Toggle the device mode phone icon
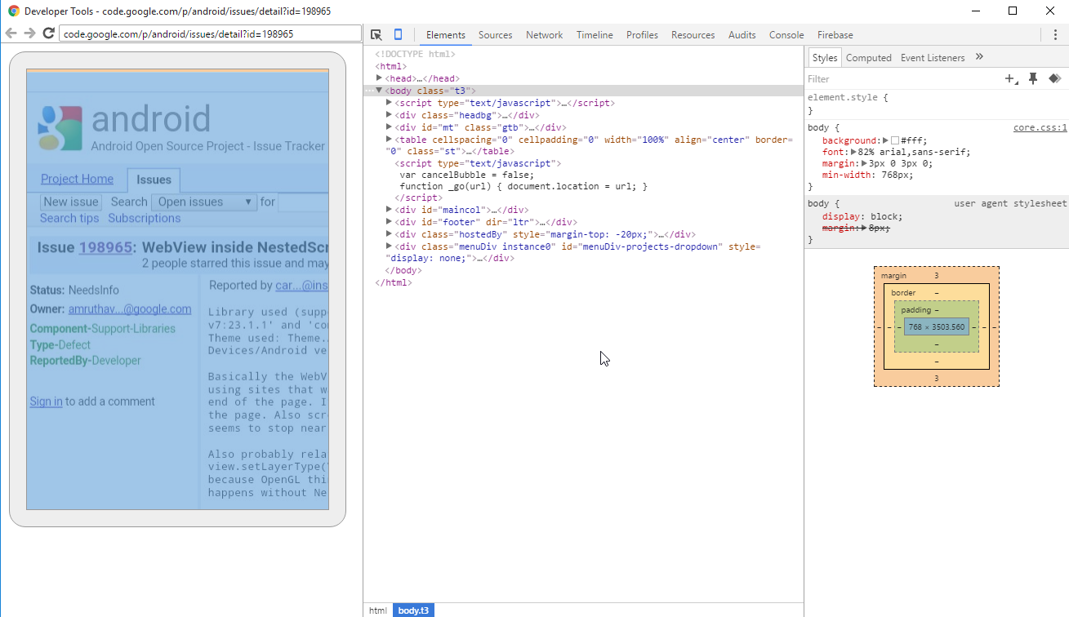The image size is (1069, 617). (399, 35)
